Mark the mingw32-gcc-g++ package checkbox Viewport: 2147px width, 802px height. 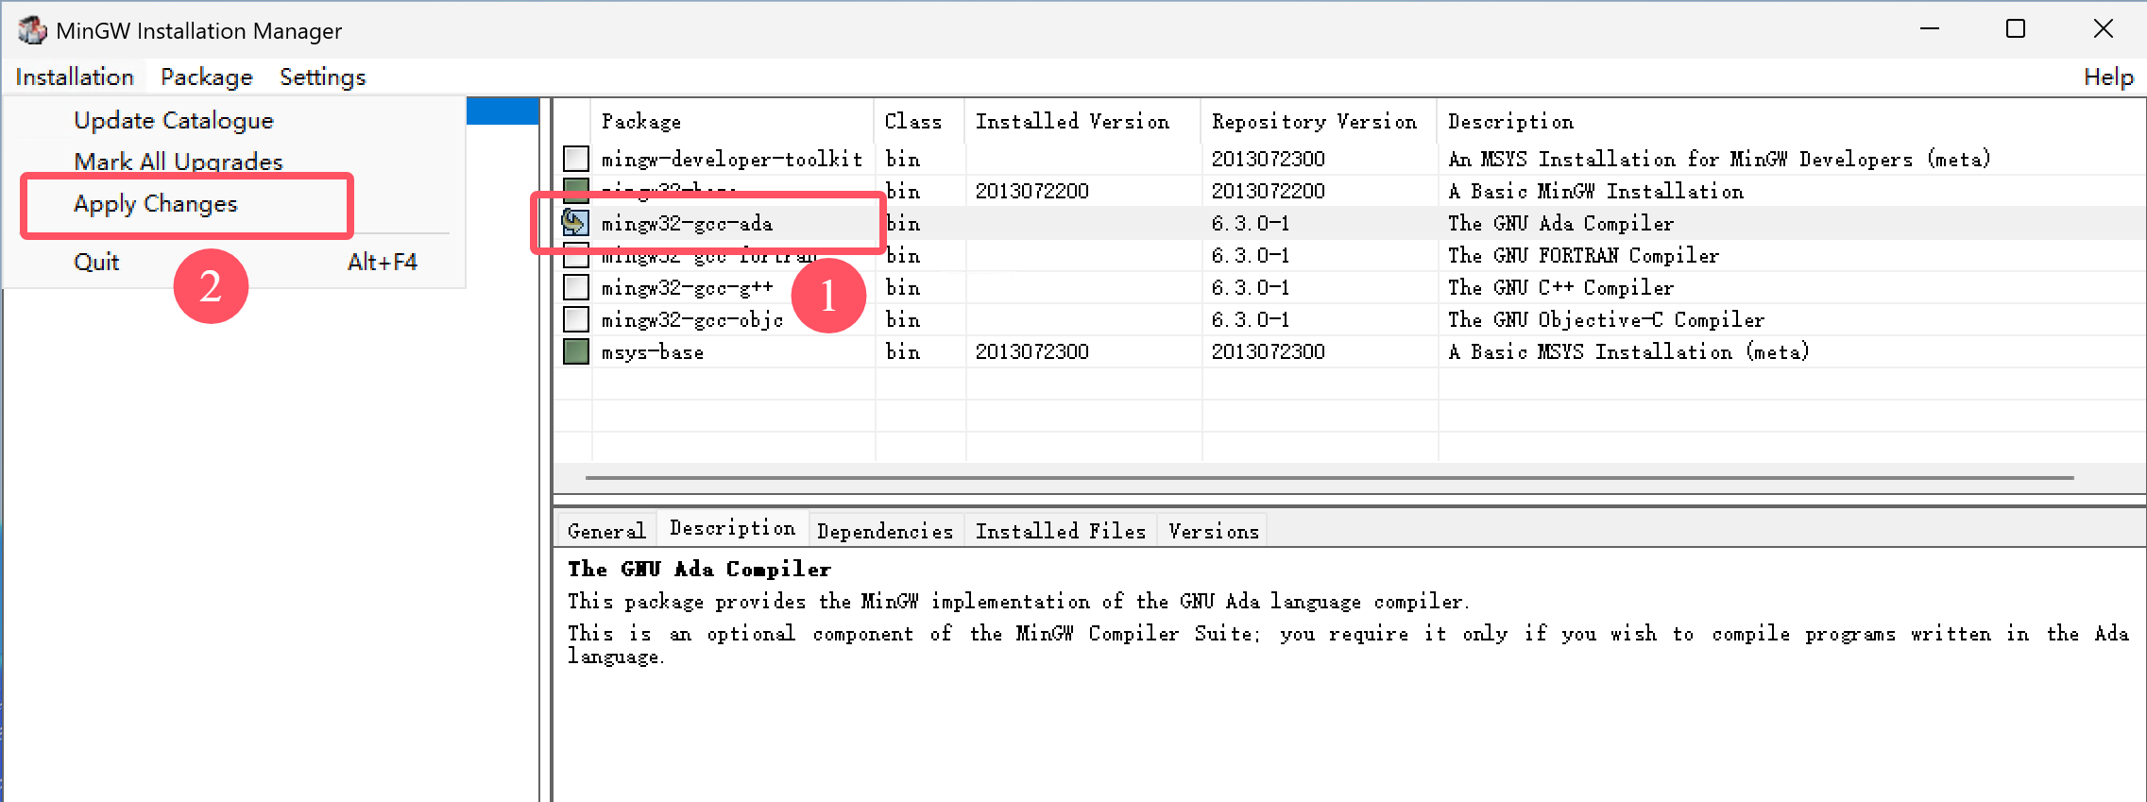(575, 287)
